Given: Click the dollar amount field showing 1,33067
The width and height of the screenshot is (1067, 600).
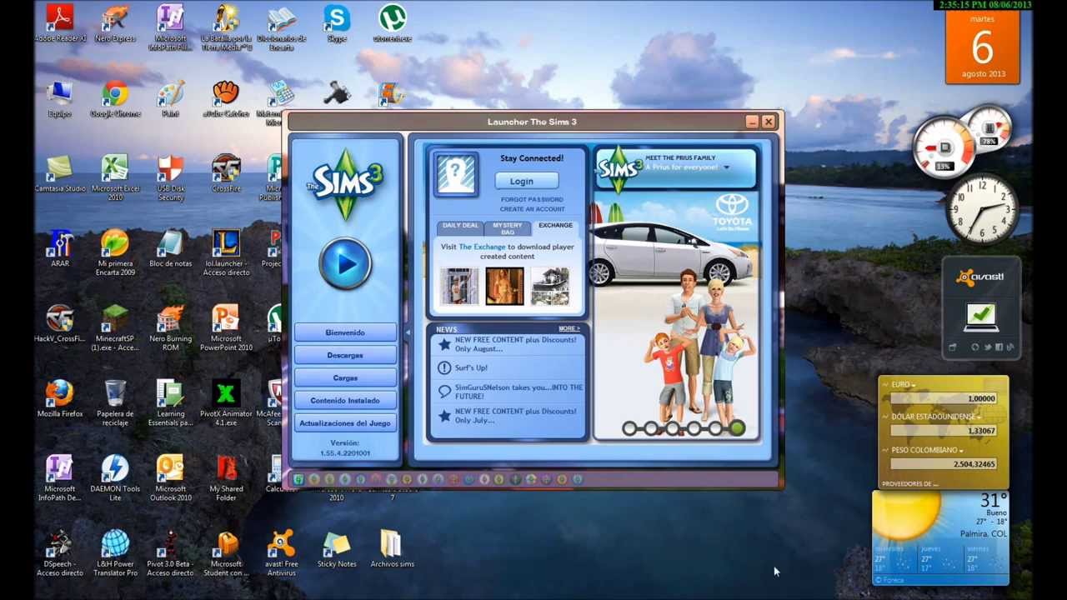Looking at the screenshot, I should tap(944, 431).
